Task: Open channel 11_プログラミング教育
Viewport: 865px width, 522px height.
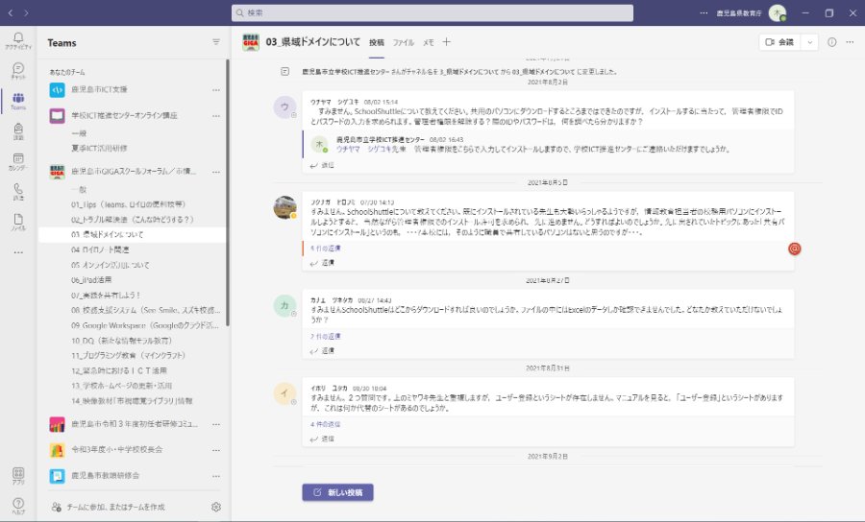Action: 128,356
